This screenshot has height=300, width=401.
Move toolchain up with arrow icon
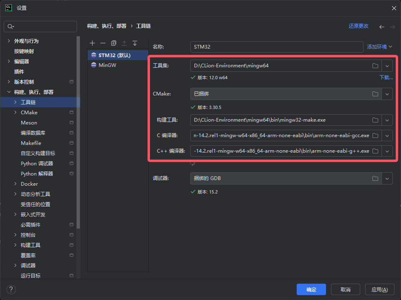coord(124,43)
